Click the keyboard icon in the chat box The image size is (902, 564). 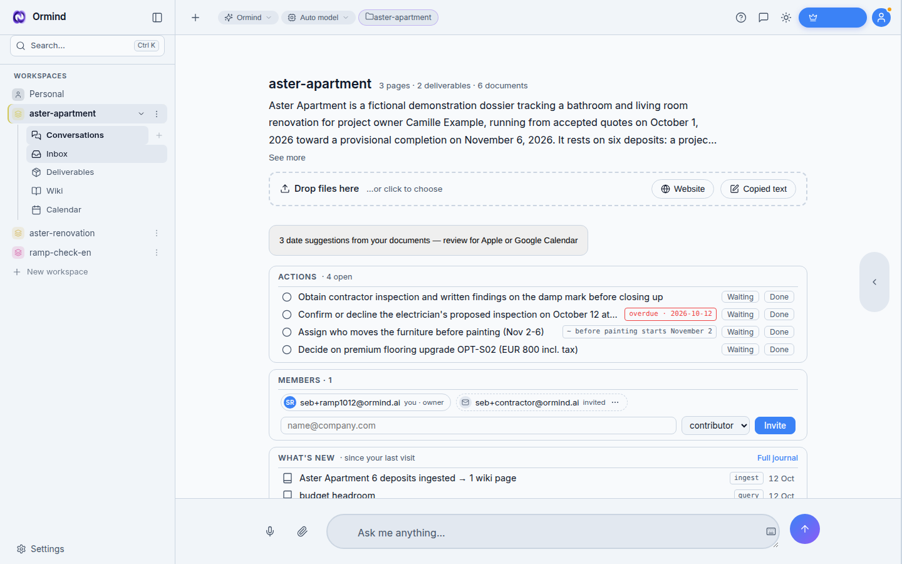[x=771, y=531]
